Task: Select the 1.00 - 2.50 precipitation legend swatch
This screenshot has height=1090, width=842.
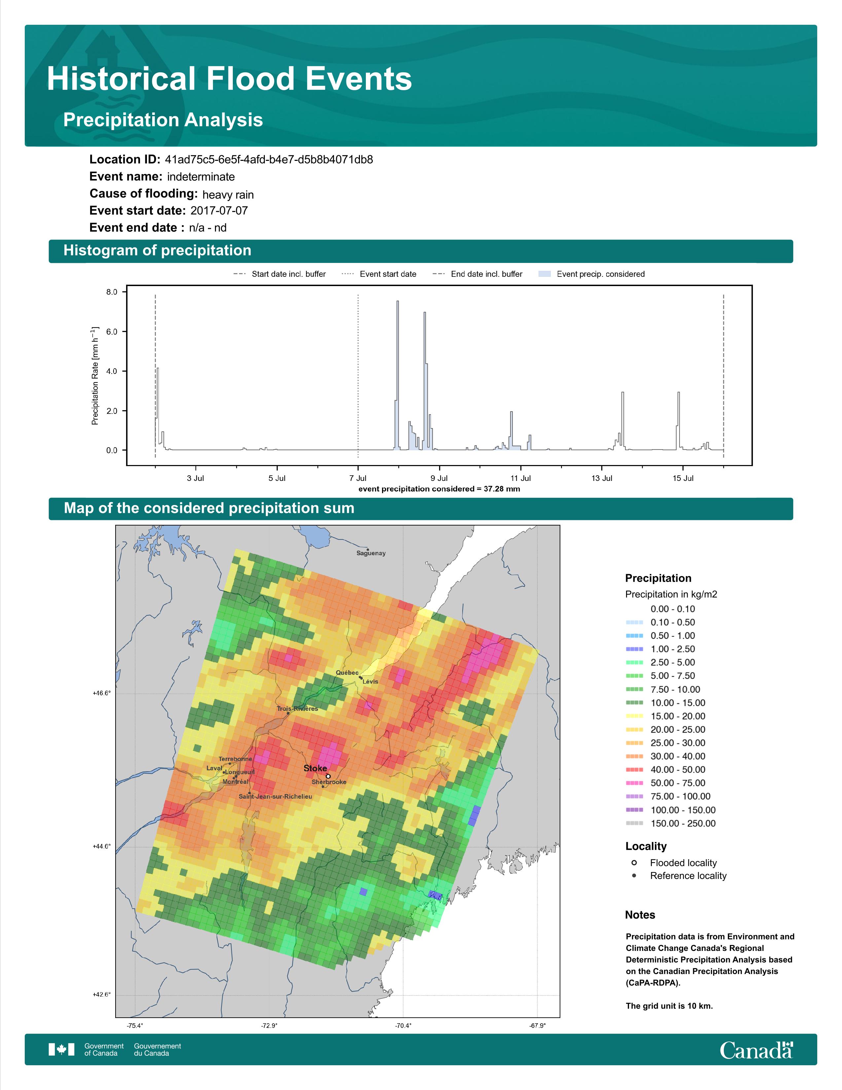Action: tap(634, 649)
